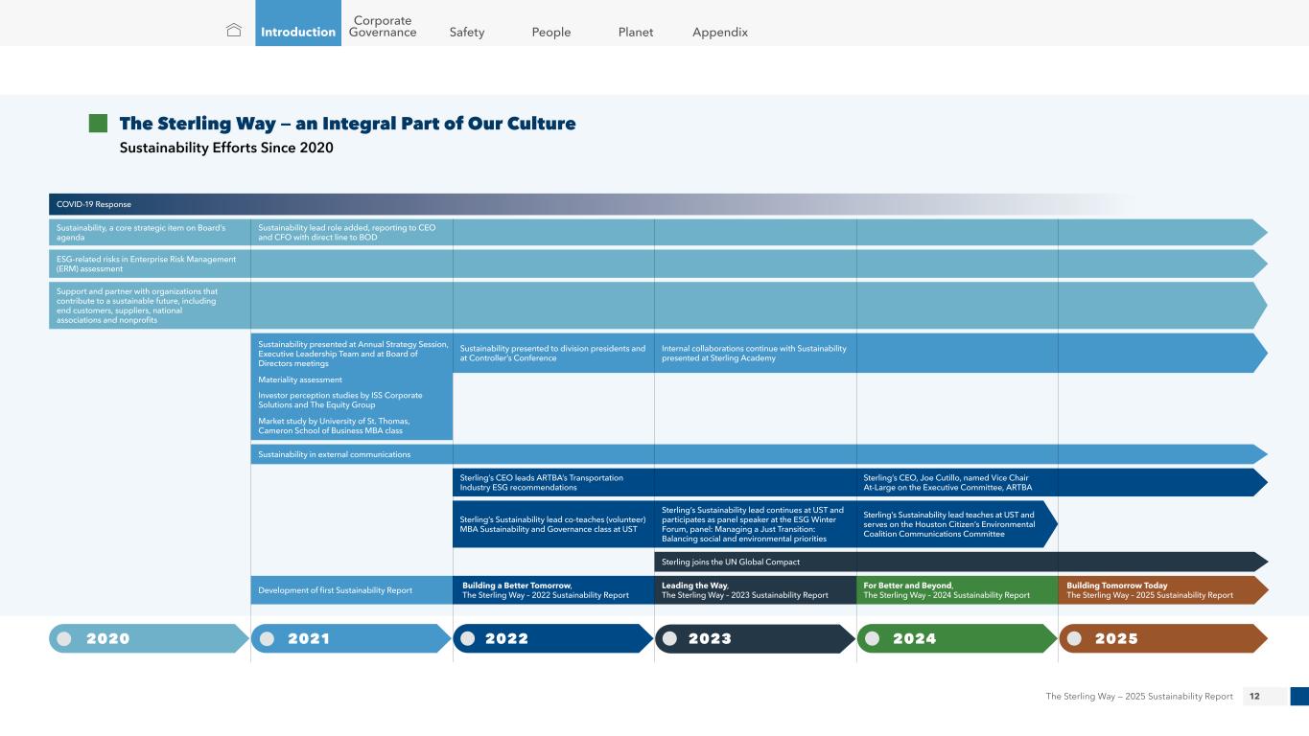Open the Introduction tab

[x=298, y=32]
